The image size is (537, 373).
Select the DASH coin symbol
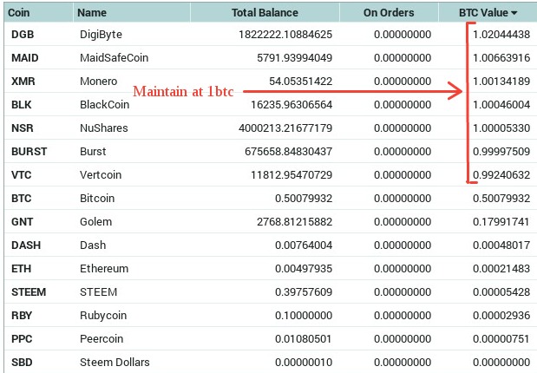click(26, 245)
